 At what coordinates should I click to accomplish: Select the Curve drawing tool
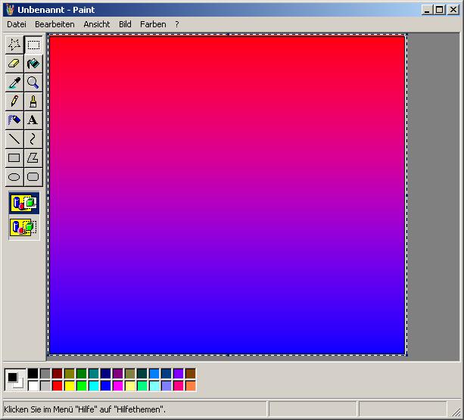click(x=33, y=139)
